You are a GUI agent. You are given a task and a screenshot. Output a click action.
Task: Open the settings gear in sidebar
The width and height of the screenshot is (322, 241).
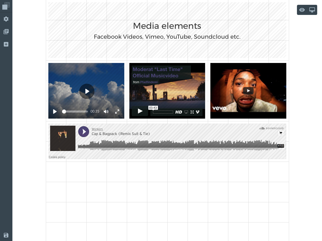[6, 19]
